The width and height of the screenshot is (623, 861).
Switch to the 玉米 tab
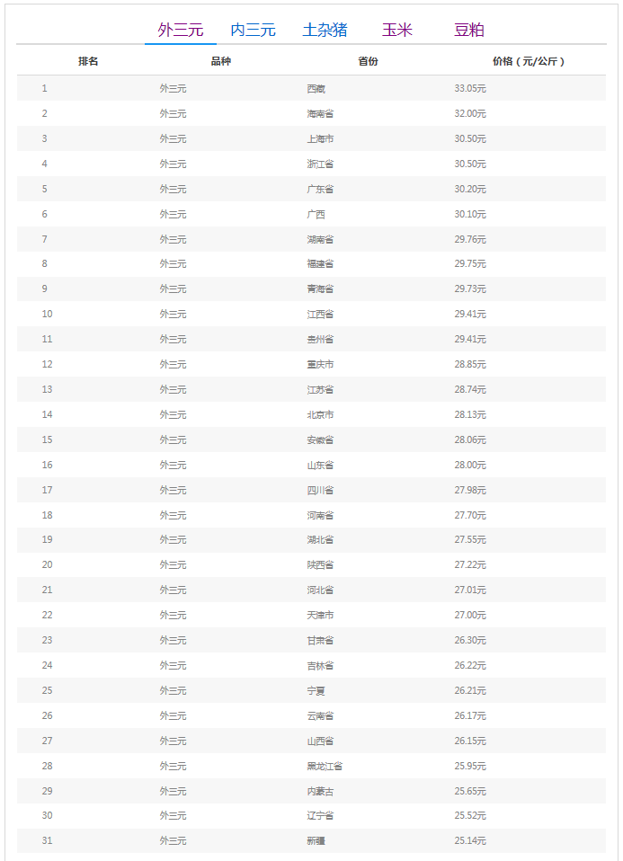tap(396, 30)
